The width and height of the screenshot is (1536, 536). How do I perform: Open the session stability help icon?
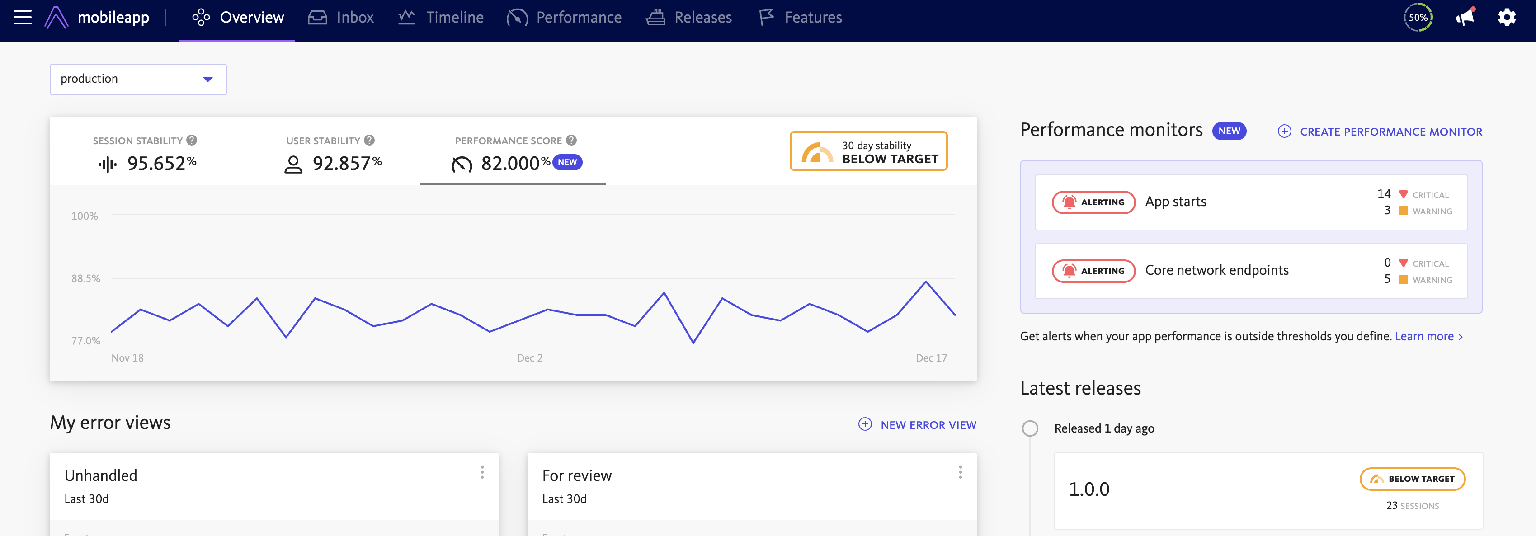point(191,140)
